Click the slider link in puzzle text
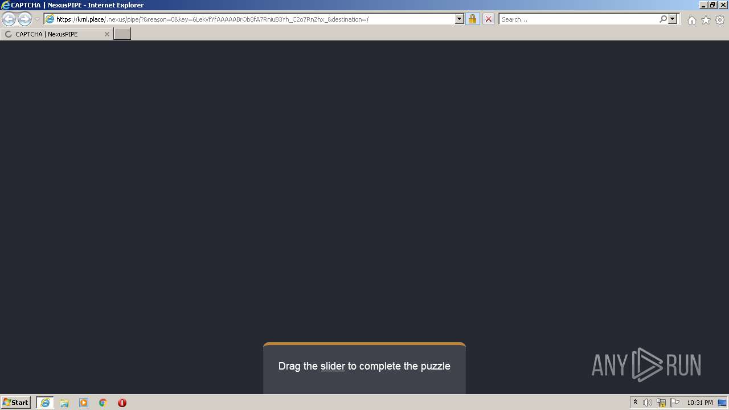Image resolution: width=729 pixels, height=410 pixels. click(333, 366)
